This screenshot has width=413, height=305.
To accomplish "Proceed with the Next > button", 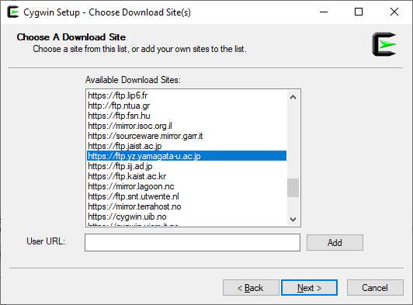I will (309, 288).
